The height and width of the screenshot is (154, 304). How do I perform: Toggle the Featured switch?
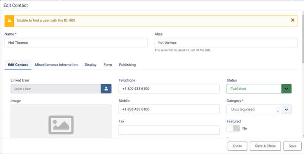(x=233, y=128)
